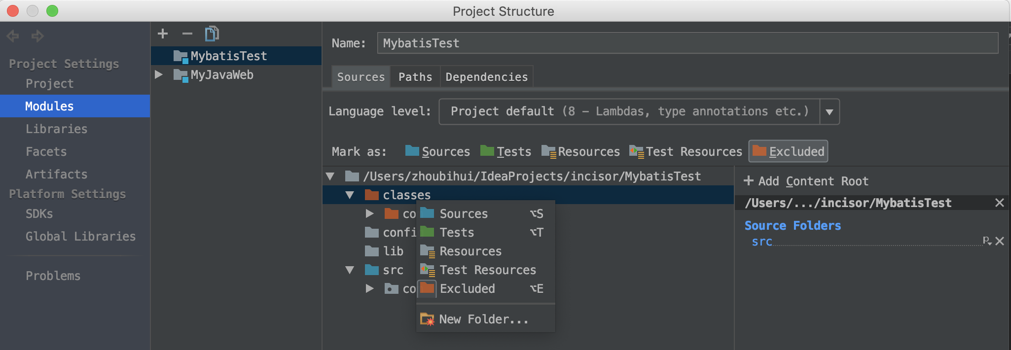Viewport: 1011px width, 350px height.
Task: Expand the MyJavaWeb module node
Action: coord(159,75)
